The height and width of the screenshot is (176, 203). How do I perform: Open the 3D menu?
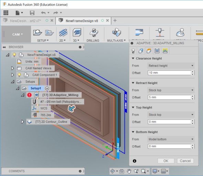(76, 41)
